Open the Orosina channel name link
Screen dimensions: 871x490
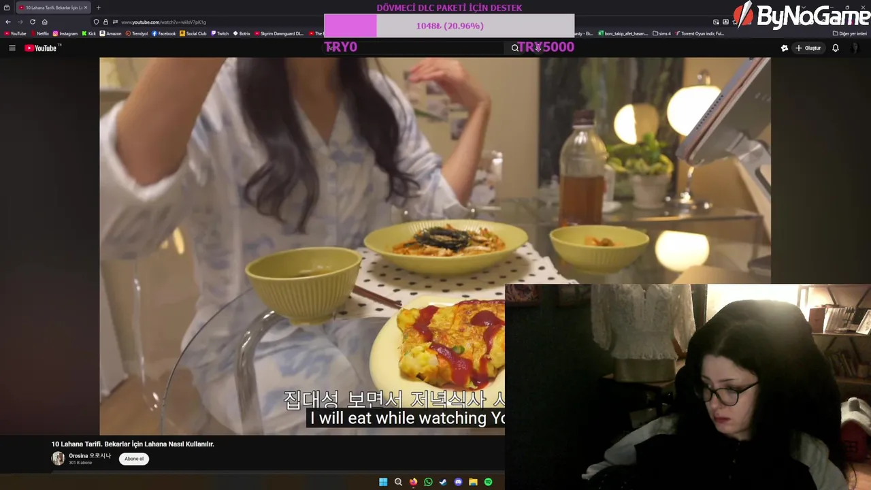[90, 456]
